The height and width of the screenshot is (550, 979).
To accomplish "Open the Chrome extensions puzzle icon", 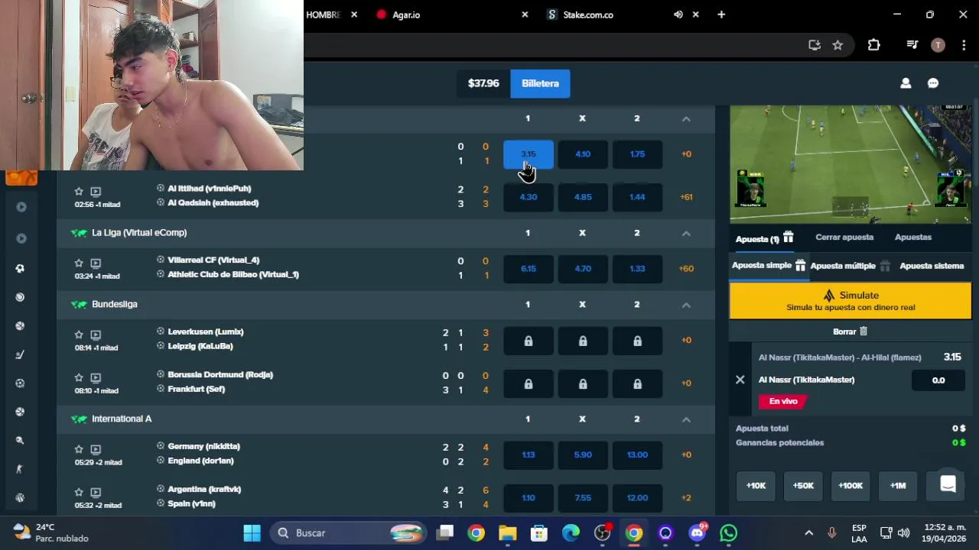I will (873, 45).
